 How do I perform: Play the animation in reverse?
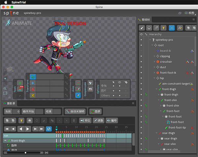21,129
